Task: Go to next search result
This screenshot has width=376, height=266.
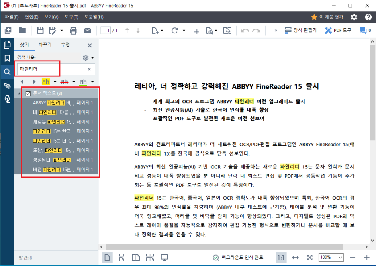Action: (x=34, y=82)
